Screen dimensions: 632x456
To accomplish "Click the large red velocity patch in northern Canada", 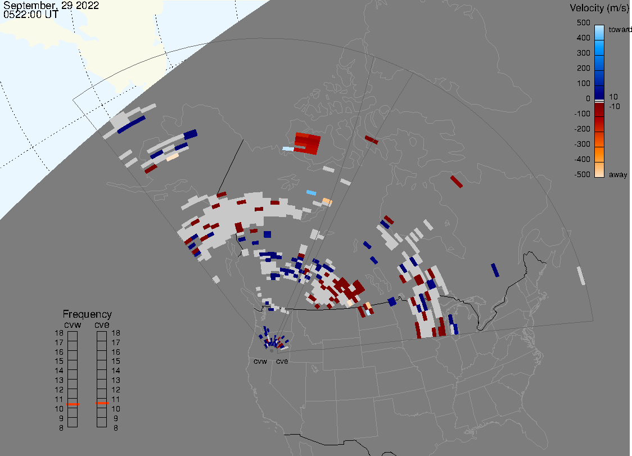I will point(308,143).
